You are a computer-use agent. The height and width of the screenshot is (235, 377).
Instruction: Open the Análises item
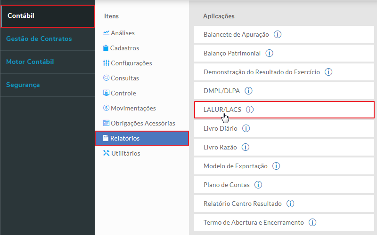point(123,33)
